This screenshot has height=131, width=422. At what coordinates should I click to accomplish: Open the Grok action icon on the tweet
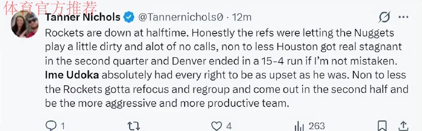point(384,17)
